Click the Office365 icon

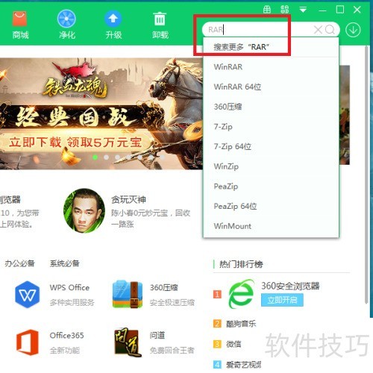pyautogui.click(x=28, y=342)
